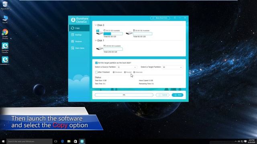Open File Explorer from the taskbar

[x=69, y=141]
